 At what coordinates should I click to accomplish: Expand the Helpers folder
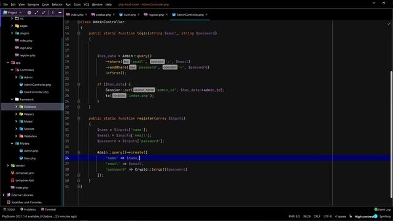click(x=16, y=114)
